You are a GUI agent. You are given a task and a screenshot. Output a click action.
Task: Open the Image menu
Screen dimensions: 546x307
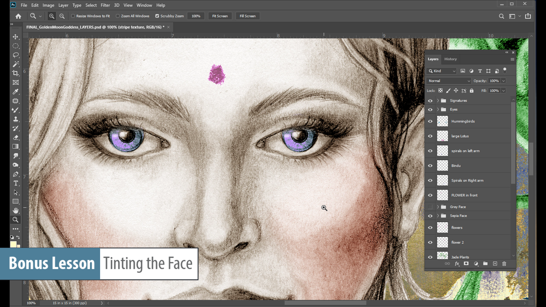coord(48,5)
